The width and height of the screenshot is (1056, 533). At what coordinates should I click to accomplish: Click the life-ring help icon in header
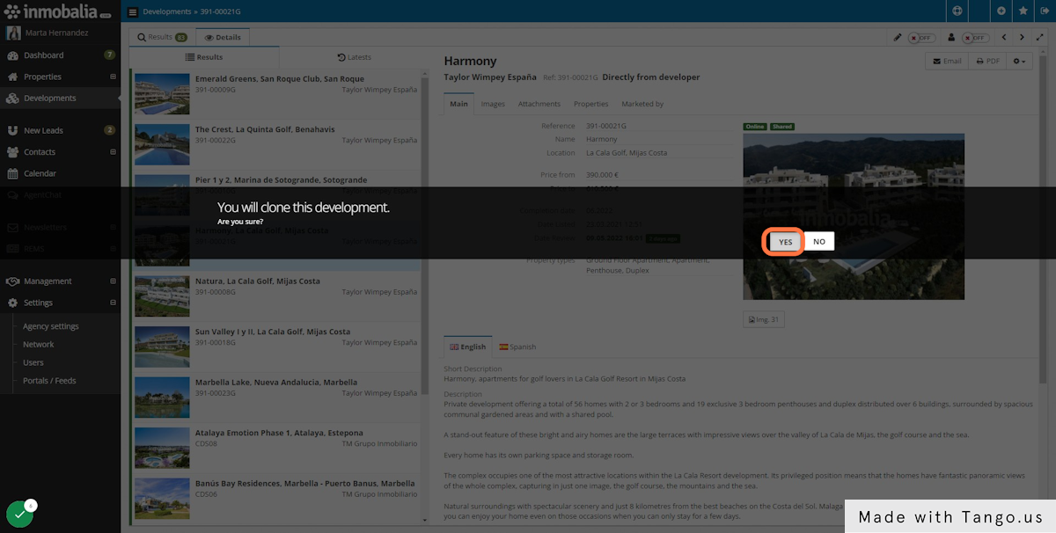957,11
